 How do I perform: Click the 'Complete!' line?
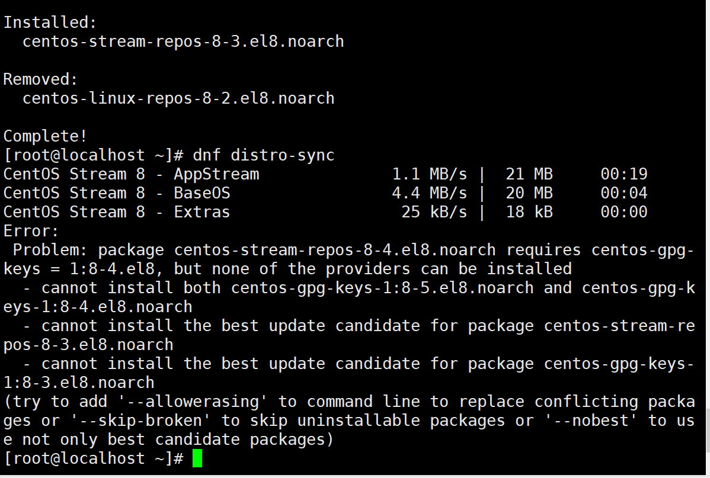click(45, 136)
